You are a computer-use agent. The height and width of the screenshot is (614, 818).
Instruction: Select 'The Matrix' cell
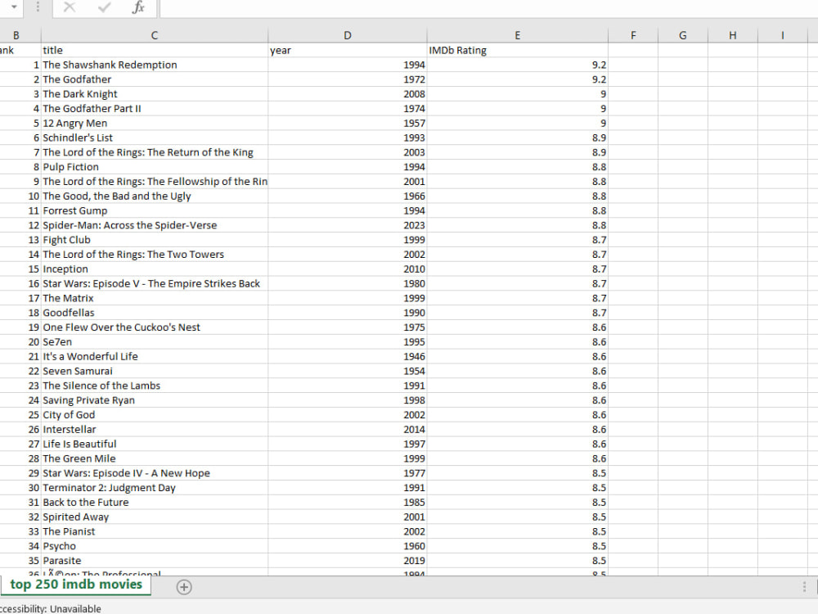[x=155, y=298]
